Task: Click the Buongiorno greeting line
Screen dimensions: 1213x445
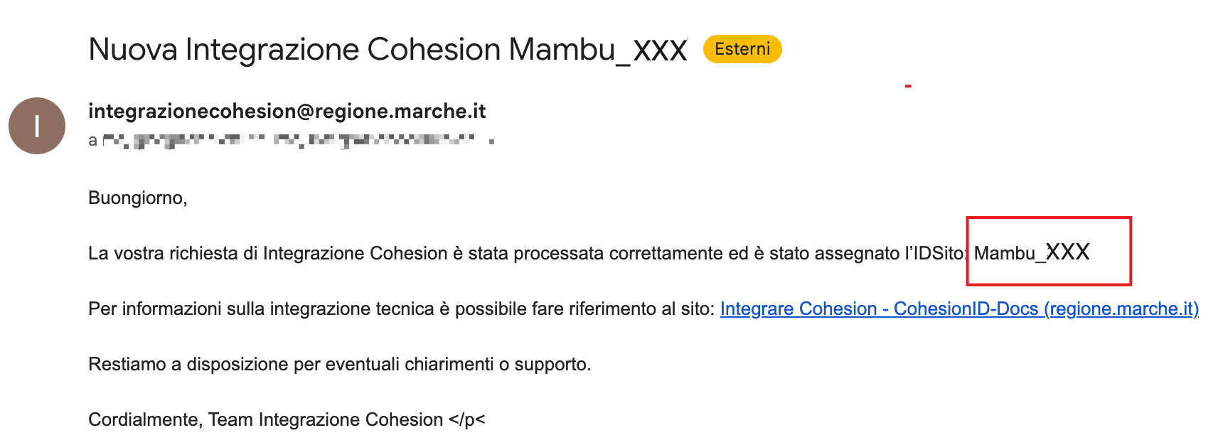Action: pos(137,198)
